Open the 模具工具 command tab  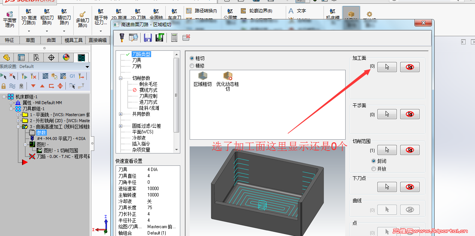74,40
